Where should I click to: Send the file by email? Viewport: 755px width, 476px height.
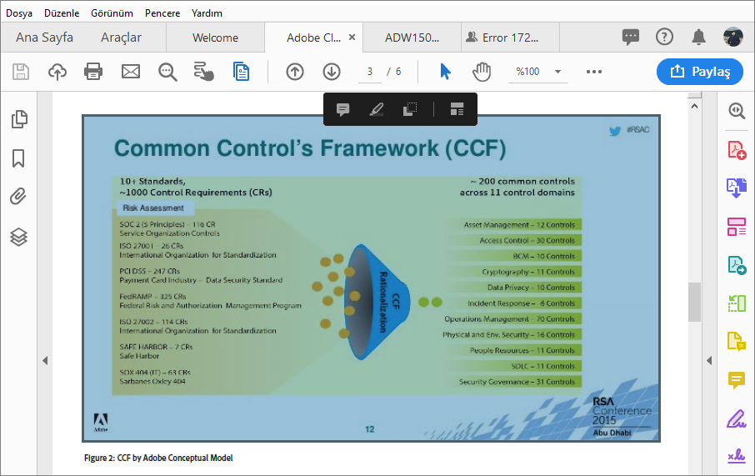pyautogui.click(x=131, y=72)
